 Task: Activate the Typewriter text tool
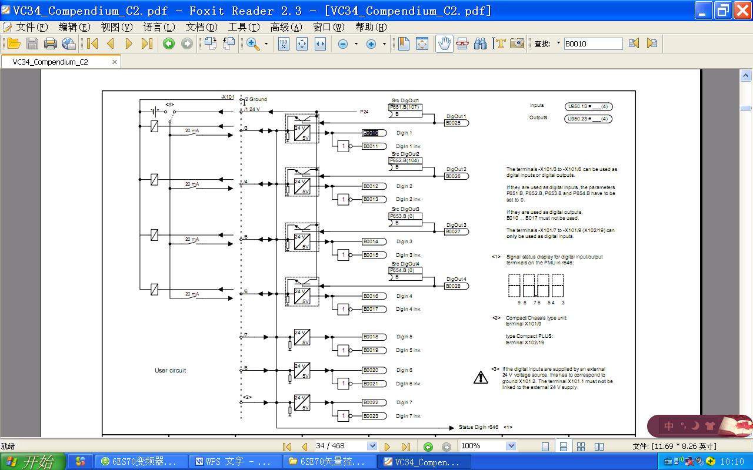499,43
